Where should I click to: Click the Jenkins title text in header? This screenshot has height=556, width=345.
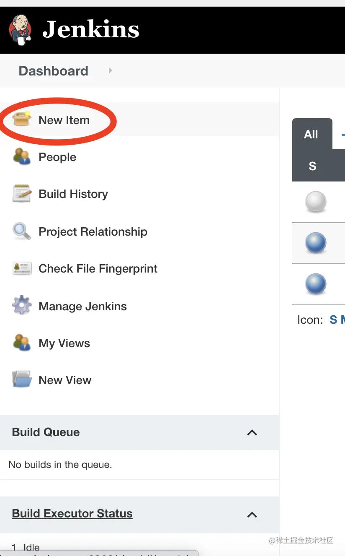[91, 30]
